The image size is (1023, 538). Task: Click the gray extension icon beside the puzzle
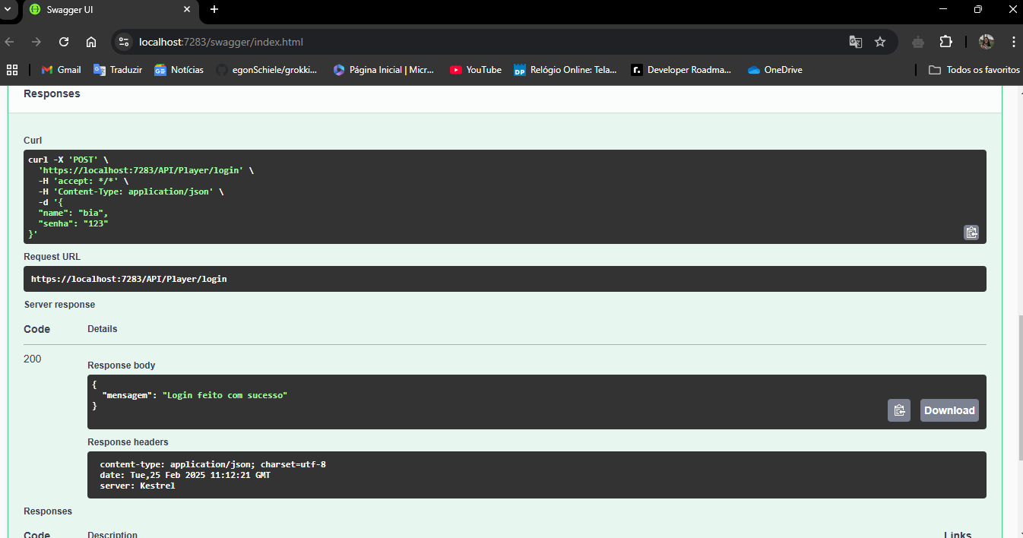(918, 42)
